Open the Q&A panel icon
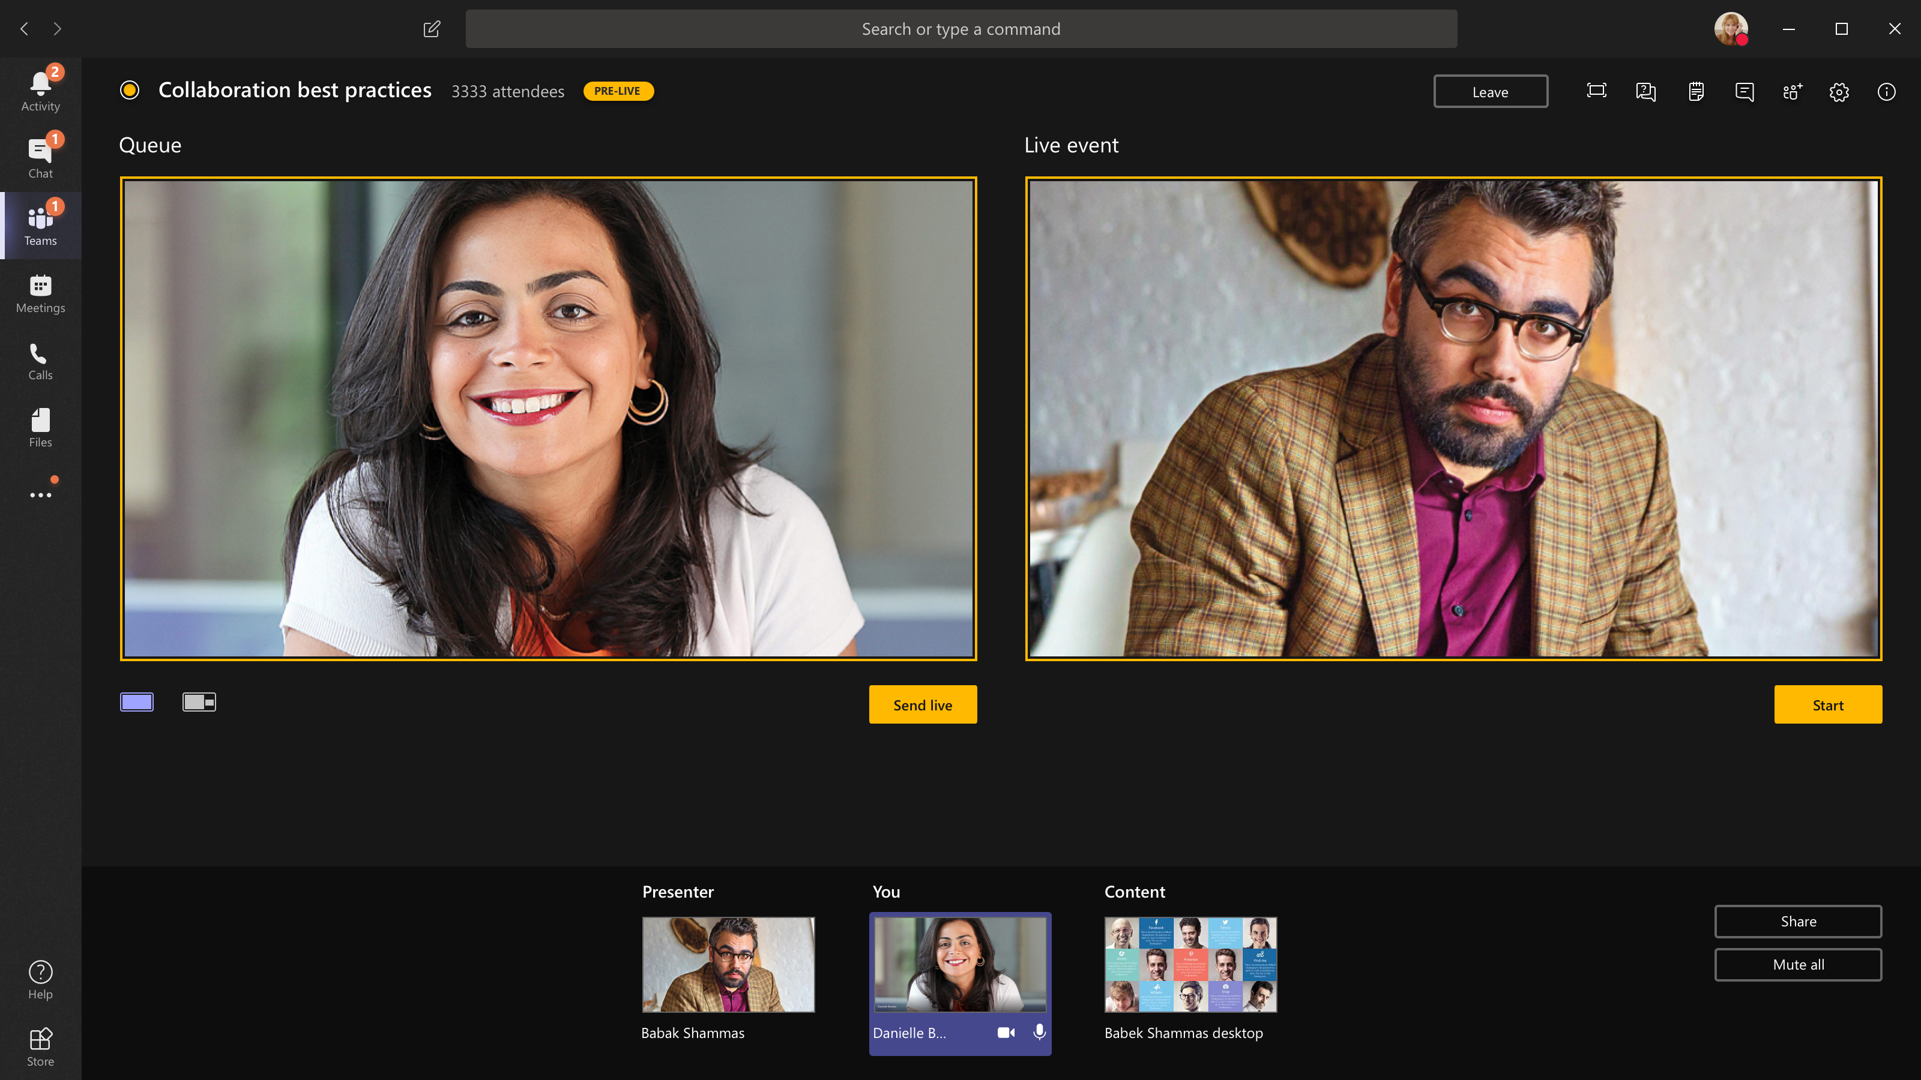 coord(1647,91)
